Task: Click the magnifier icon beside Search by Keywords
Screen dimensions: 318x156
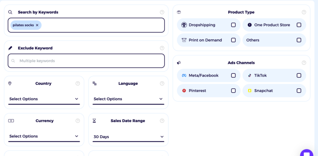Action: pos(10,12)
